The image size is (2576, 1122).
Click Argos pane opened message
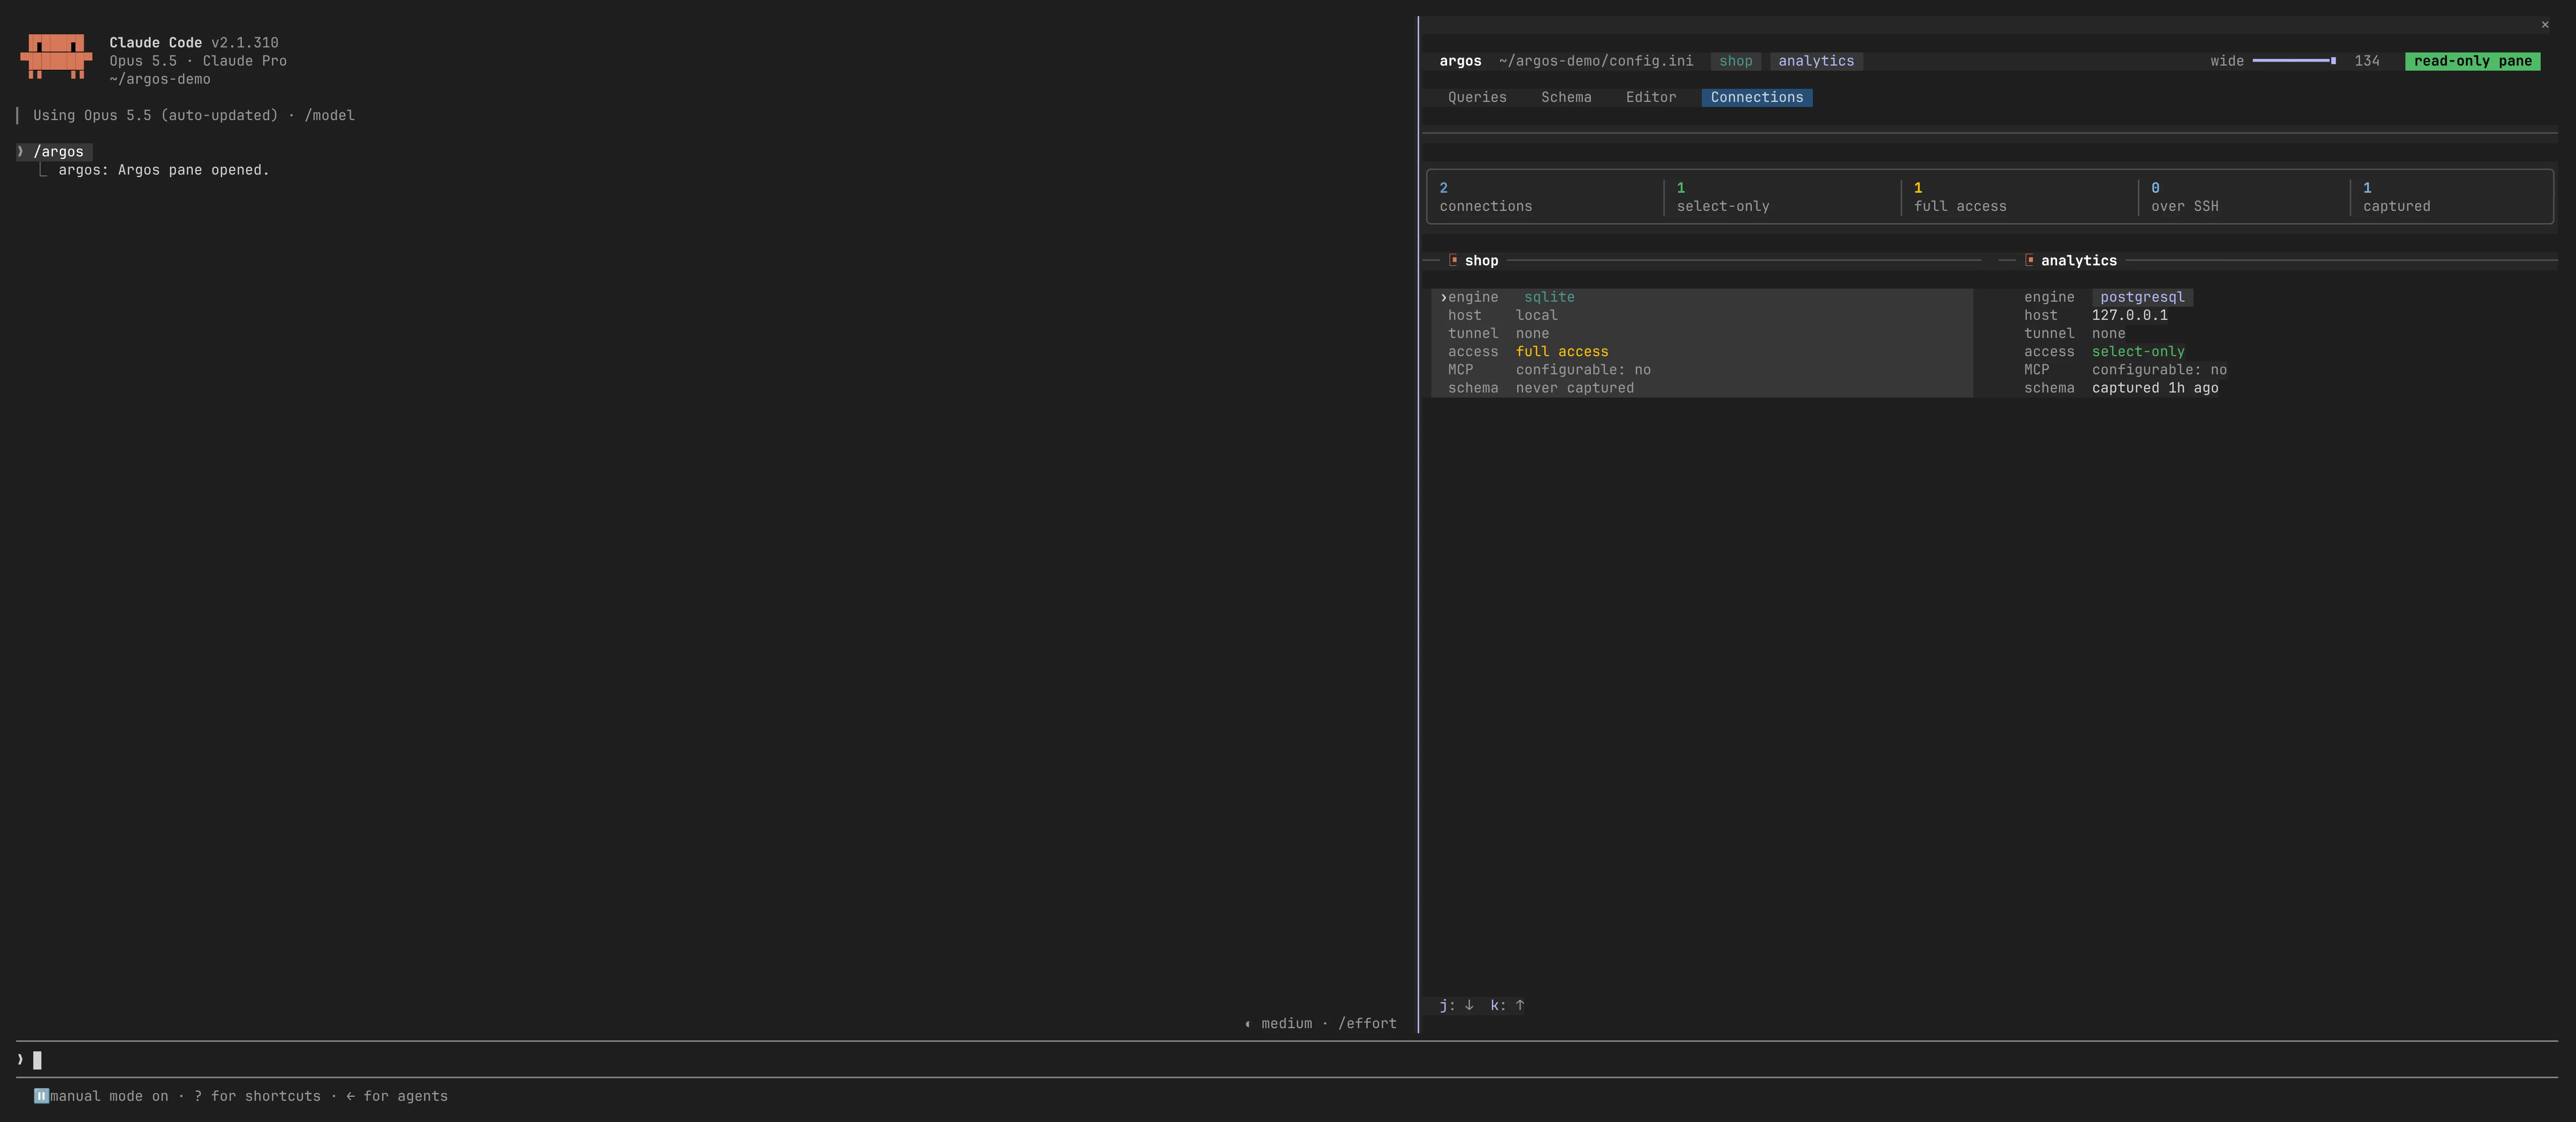pos(164,170)
